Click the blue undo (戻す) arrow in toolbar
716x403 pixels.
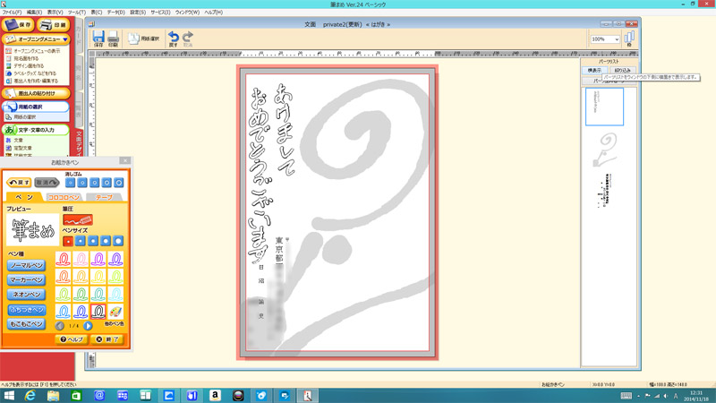pos(173,38)
